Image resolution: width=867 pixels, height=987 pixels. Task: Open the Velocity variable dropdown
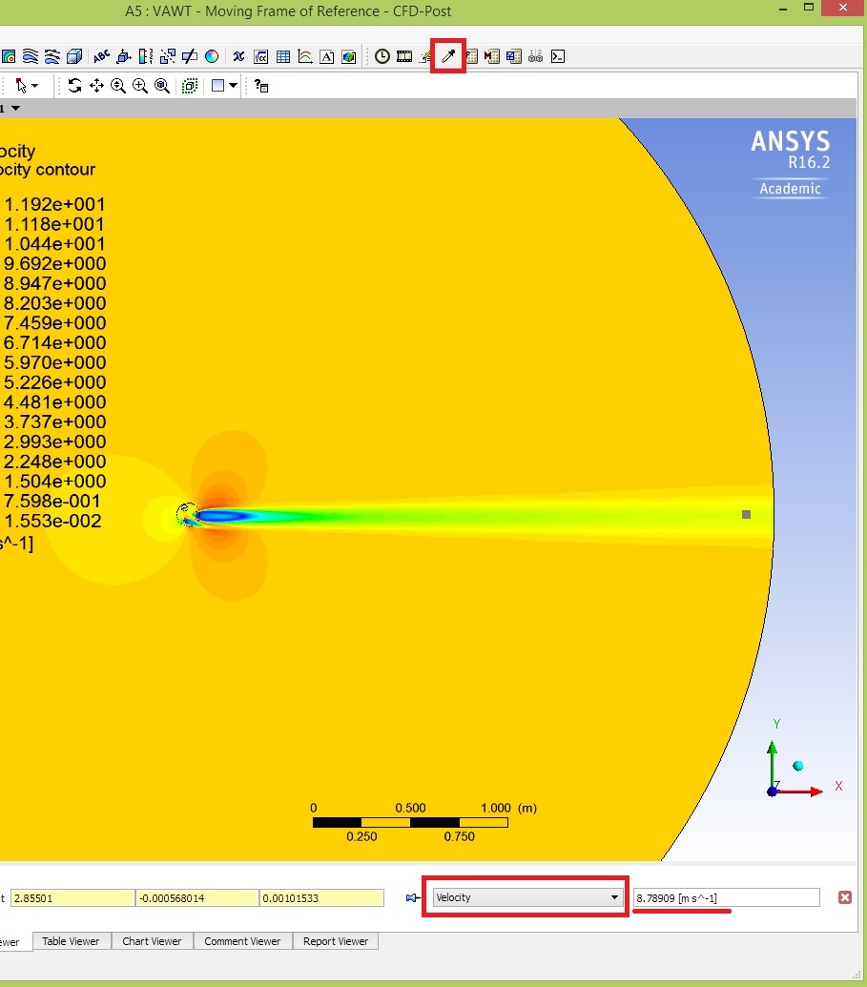(x=526, y=897)
